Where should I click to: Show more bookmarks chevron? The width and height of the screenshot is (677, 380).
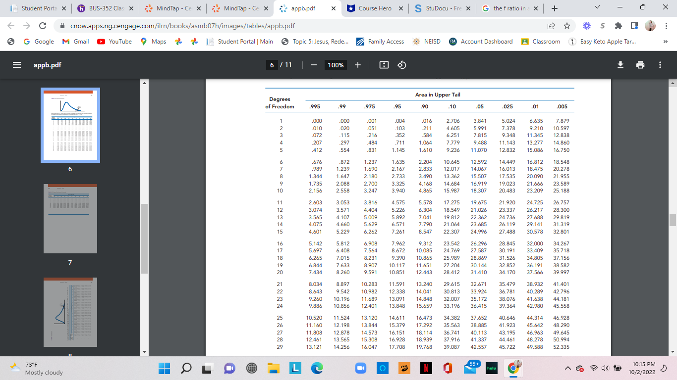coord(667,42)
